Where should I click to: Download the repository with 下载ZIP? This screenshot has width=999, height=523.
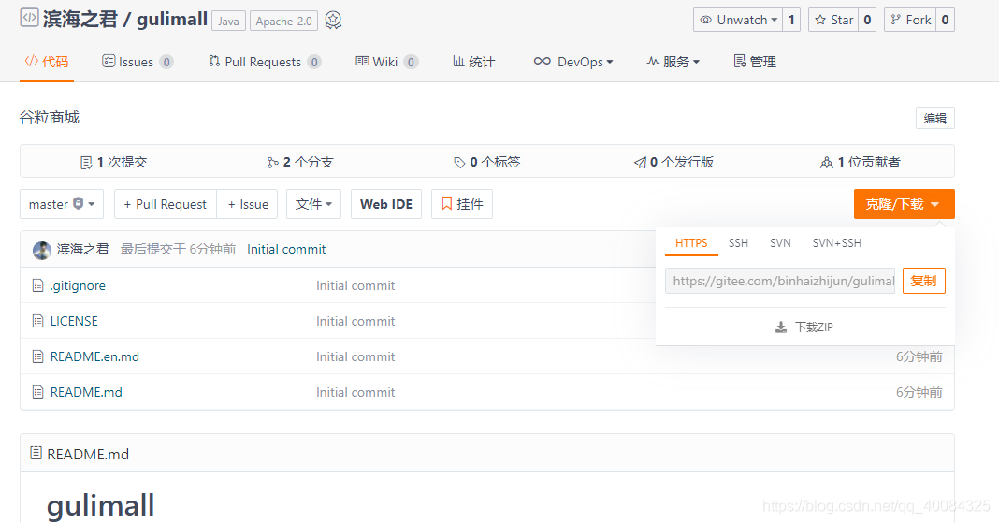point(804,327)
